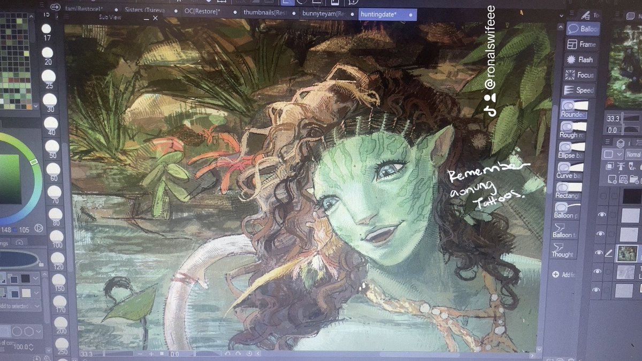Select brush size 120 preset
This screenshot has height=361, width=642.
tap(58, 261)
